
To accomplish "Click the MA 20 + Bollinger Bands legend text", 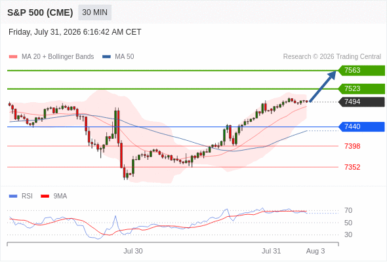I will (x=58, y=57).
